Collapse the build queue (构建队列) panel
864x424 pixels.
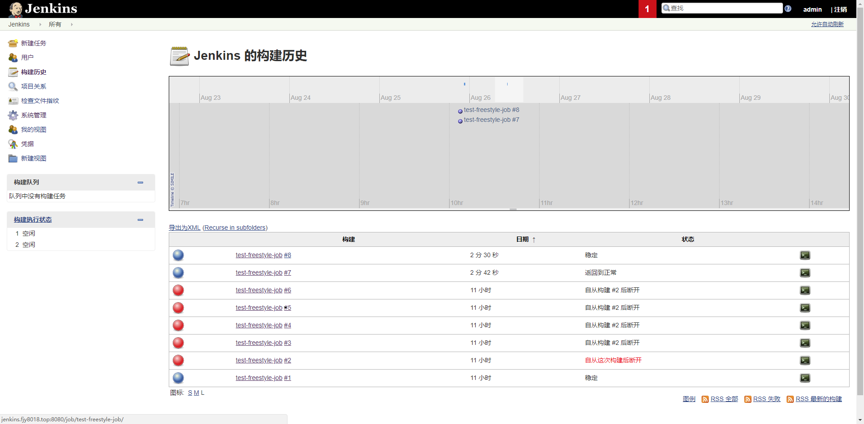pyautogui.click(x=140, y=183)
